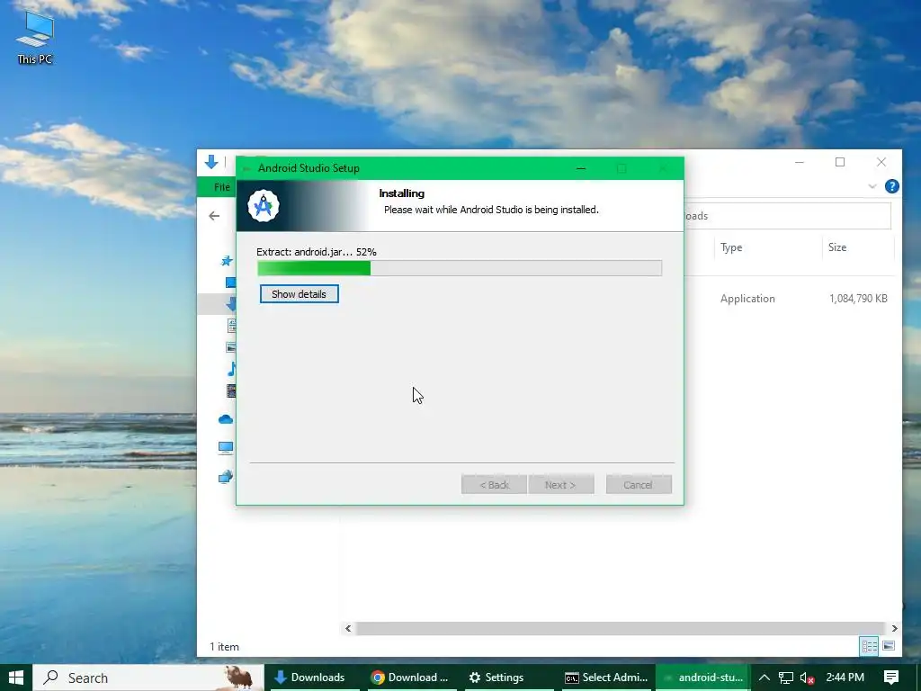This screenshot has width=921, height=691.
Task: Select Desktop icon in explorer sidebar
Action: coord(231,282)
